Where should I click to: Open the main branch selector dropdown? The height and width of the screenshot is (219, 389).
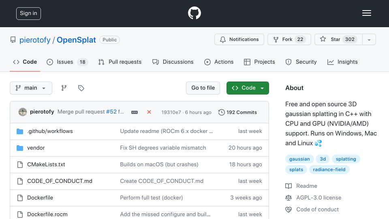(x=31, y=88)
